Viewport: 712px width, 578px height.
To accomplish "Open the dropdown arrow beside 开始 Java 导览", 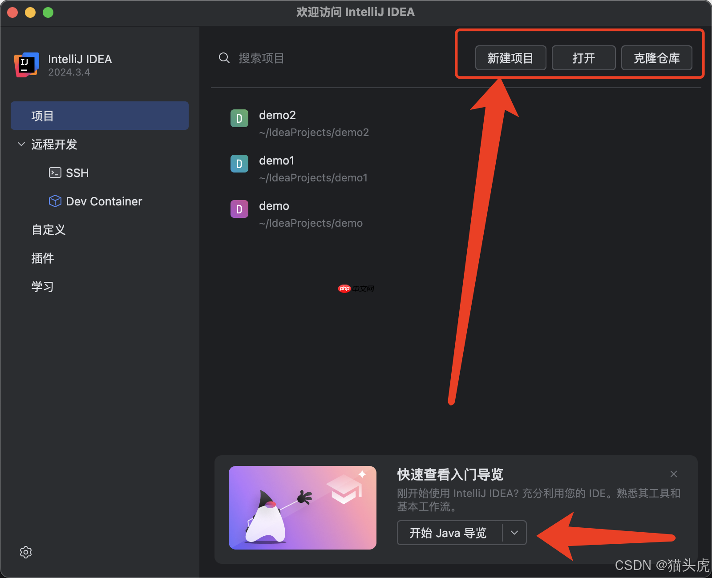I will point(514,533).
